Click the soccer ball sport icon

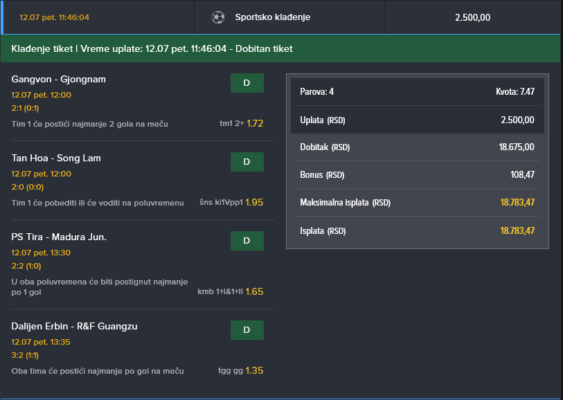218,17
